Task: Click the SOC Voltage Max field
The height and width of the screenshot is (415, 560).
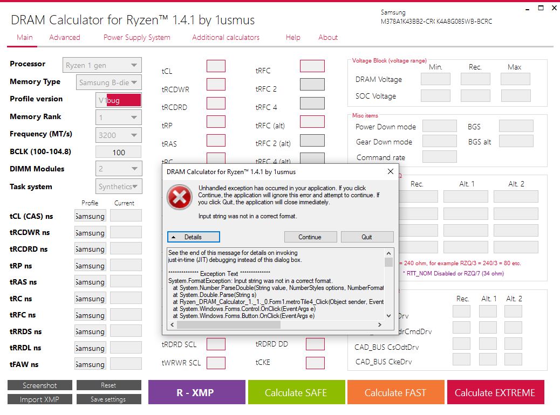Action: pyautogui.click(x=516, y=95)
